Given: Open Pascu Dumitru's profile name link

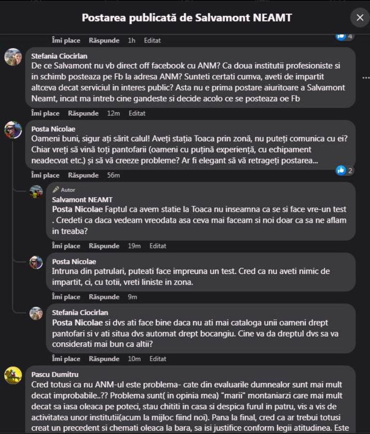Looking at the screenshot, I should tap(54, 374).
